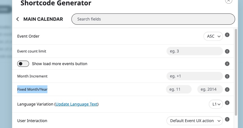Open info tooltip for Event Order
The height and width of the screenshot is (128, 243).
[x=227, y=35]
